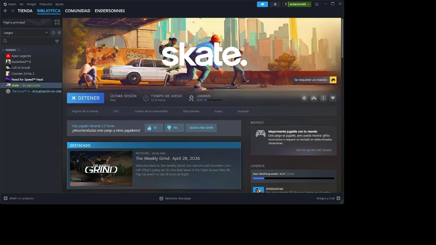Open Amigos y chat
This screenshot has height=245, width=436.
[x=328, y=198]
